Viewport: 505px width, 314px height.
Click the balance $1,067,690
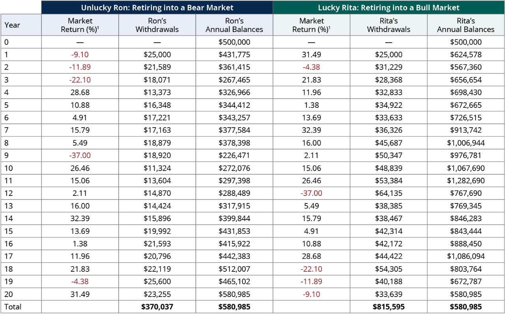pos(466,168)
